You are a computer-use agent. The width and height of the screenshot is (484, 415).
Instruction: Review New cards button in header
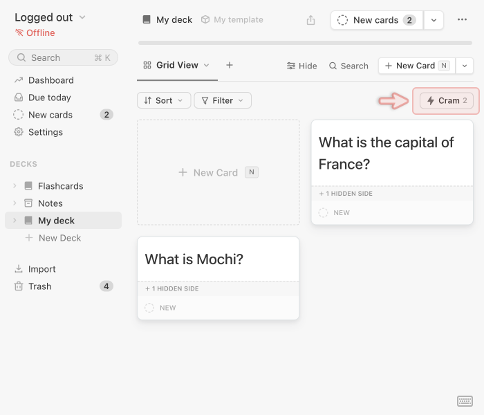click(x=376, y=20)
